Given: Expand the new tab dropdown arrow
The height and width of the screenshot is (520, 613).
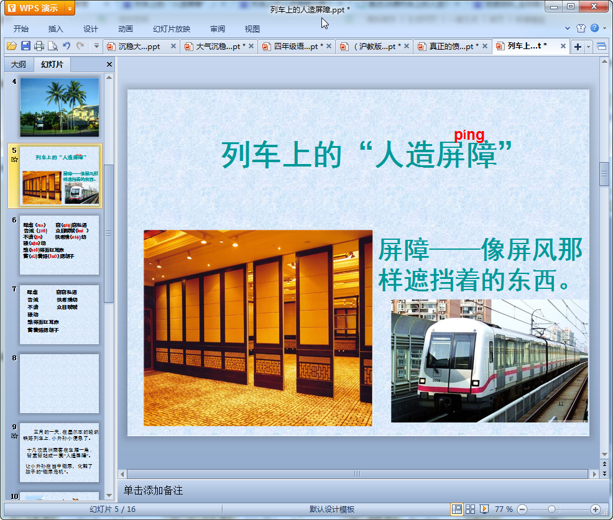Looking at the screenshot, I should click(x=588, y=47).
